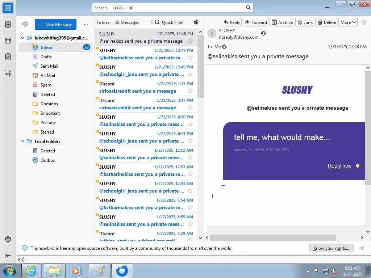The width and height of the screenshot is (371, 278).
Task: Click the message list vertical scrollbar thumb
Action: (x=200, y=66)
